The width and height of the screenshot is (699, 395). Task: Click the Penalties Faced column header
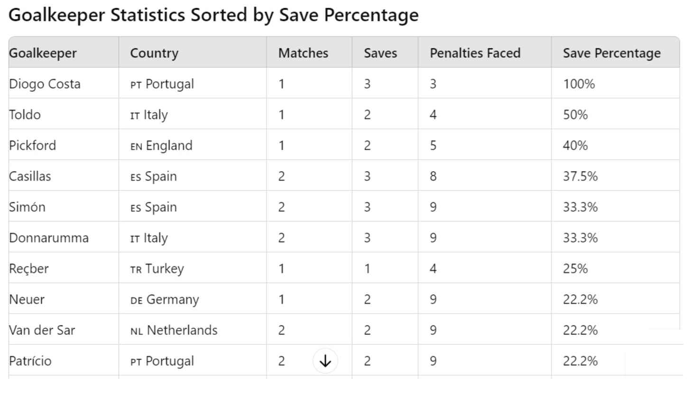pos(475,53)
